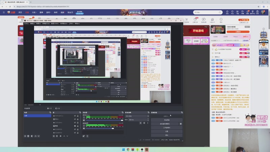Pop out the Scenes dock
Screen dimensions: 270x152
(x=50, y=112)
